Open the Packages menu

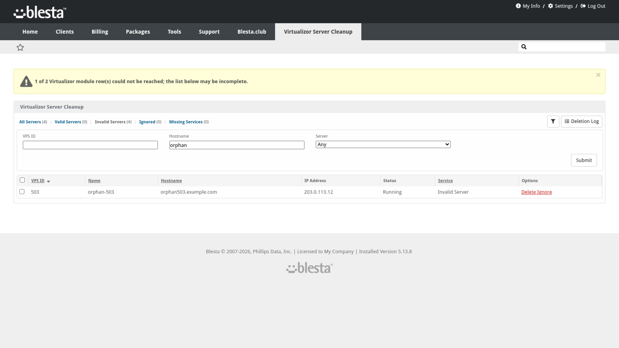138,32
